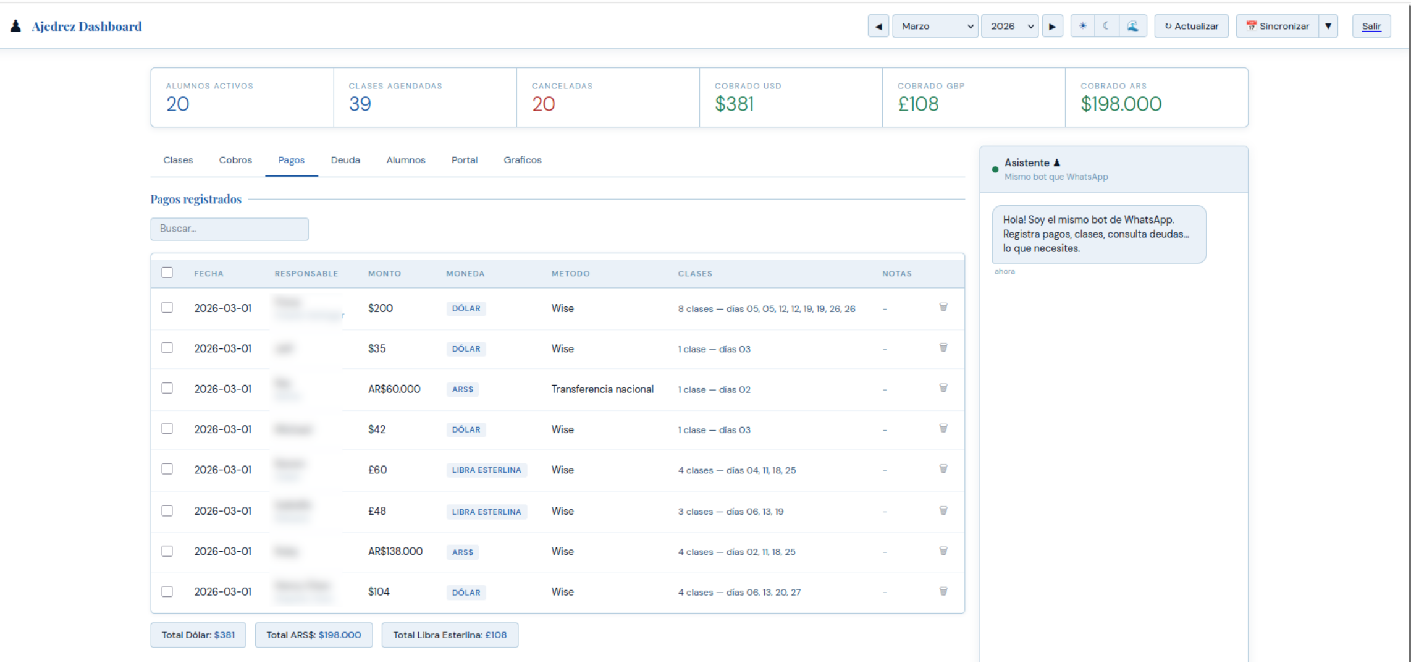Open the 2026 year dropdown
This screenshot has width=1411, height=663.
pos(1009,26)
